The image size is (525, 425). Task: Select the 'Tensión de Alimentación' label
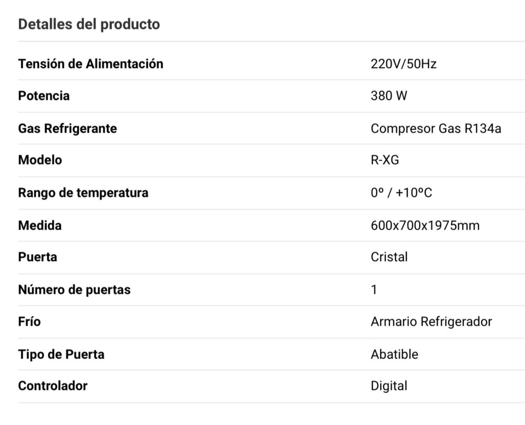(91, 64)
